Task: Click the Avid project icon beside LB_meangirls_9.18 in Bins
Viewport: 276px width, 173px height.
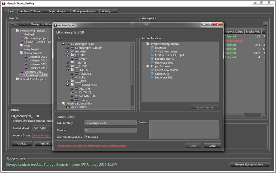Action: [68, 44]
